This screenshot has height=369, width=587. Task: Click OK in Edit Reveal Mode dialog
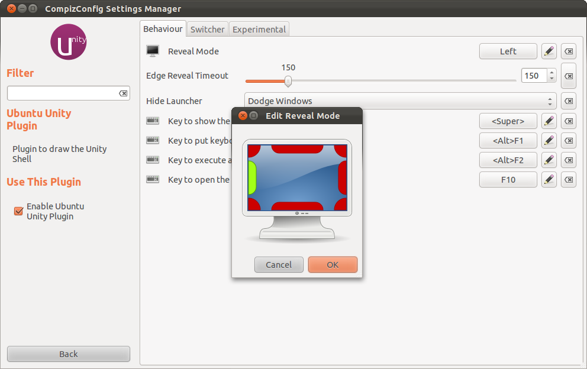pos(333,265)
